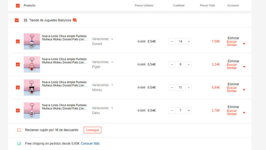The height and width of the screenshot is (150, 266).
Task: Click the Precio Total column header
Action: (x=207, y=5)
